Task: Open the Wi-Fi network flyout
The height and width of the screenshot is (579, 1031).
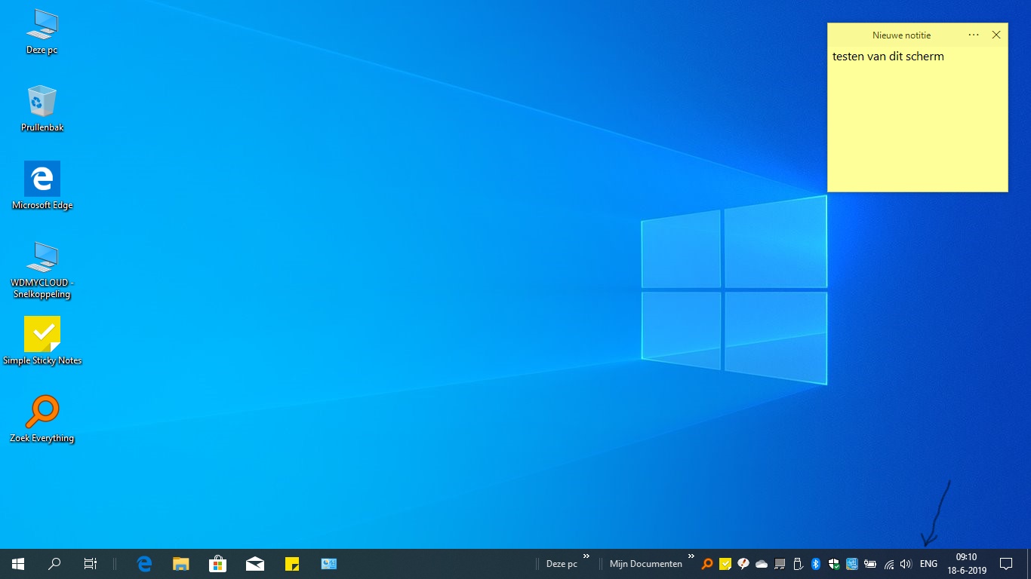Action: coord(889,564)
